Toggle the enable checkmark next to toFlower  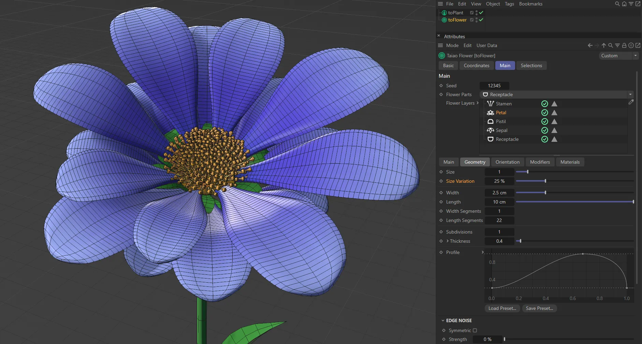coord(480,20)
